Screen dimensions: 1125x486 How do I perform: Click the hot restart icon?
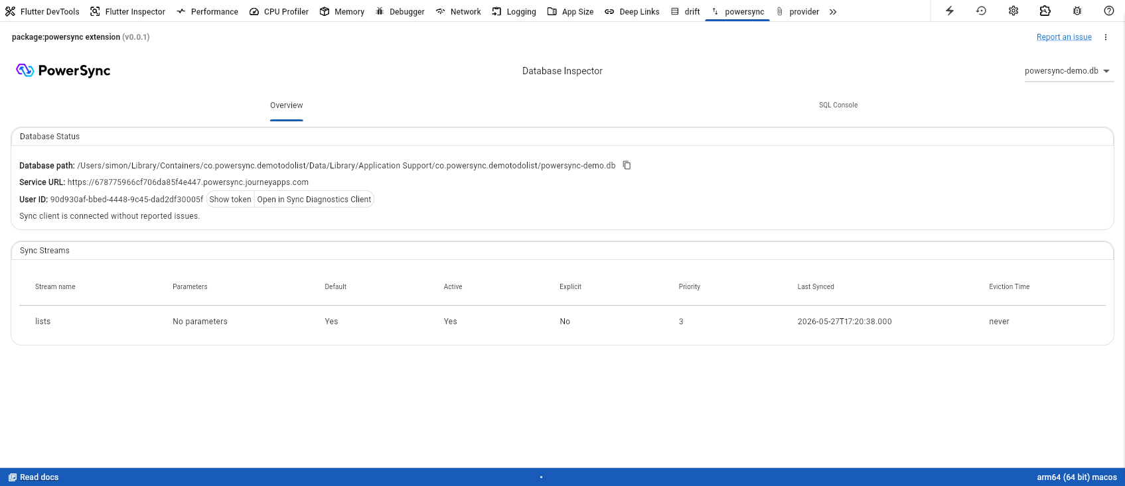click(x=982, y=11)
